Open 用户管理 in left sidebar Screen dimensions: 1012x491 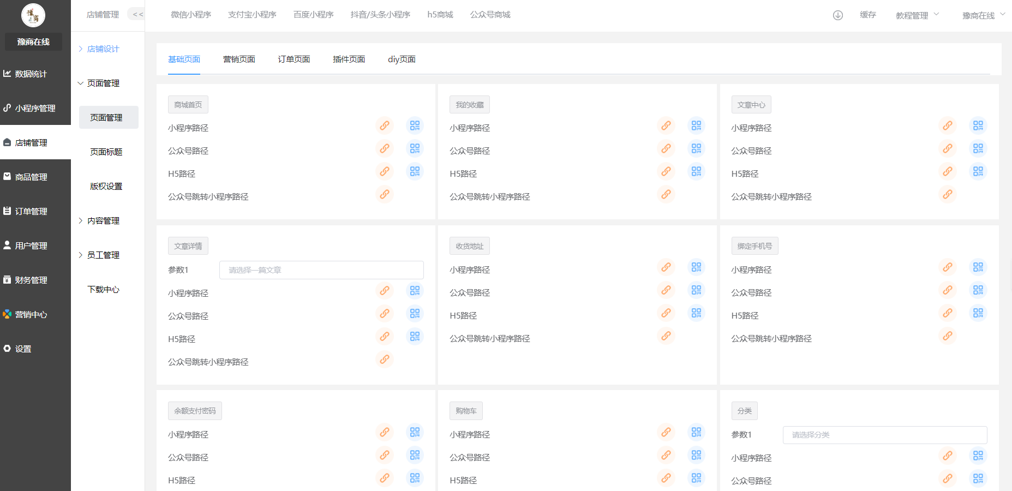[35, 245]
